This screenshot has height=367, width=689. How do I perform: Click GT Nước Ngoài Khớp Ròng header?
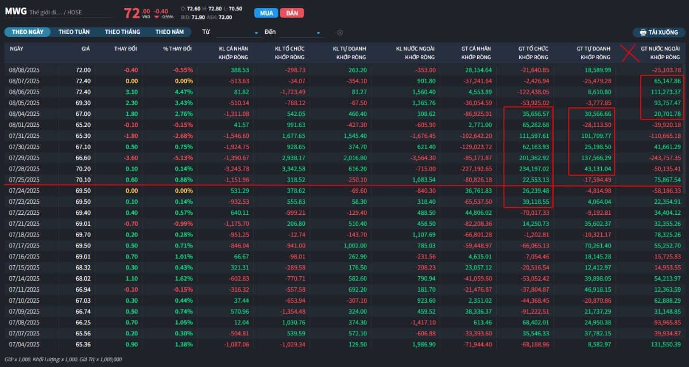[660, 53]
